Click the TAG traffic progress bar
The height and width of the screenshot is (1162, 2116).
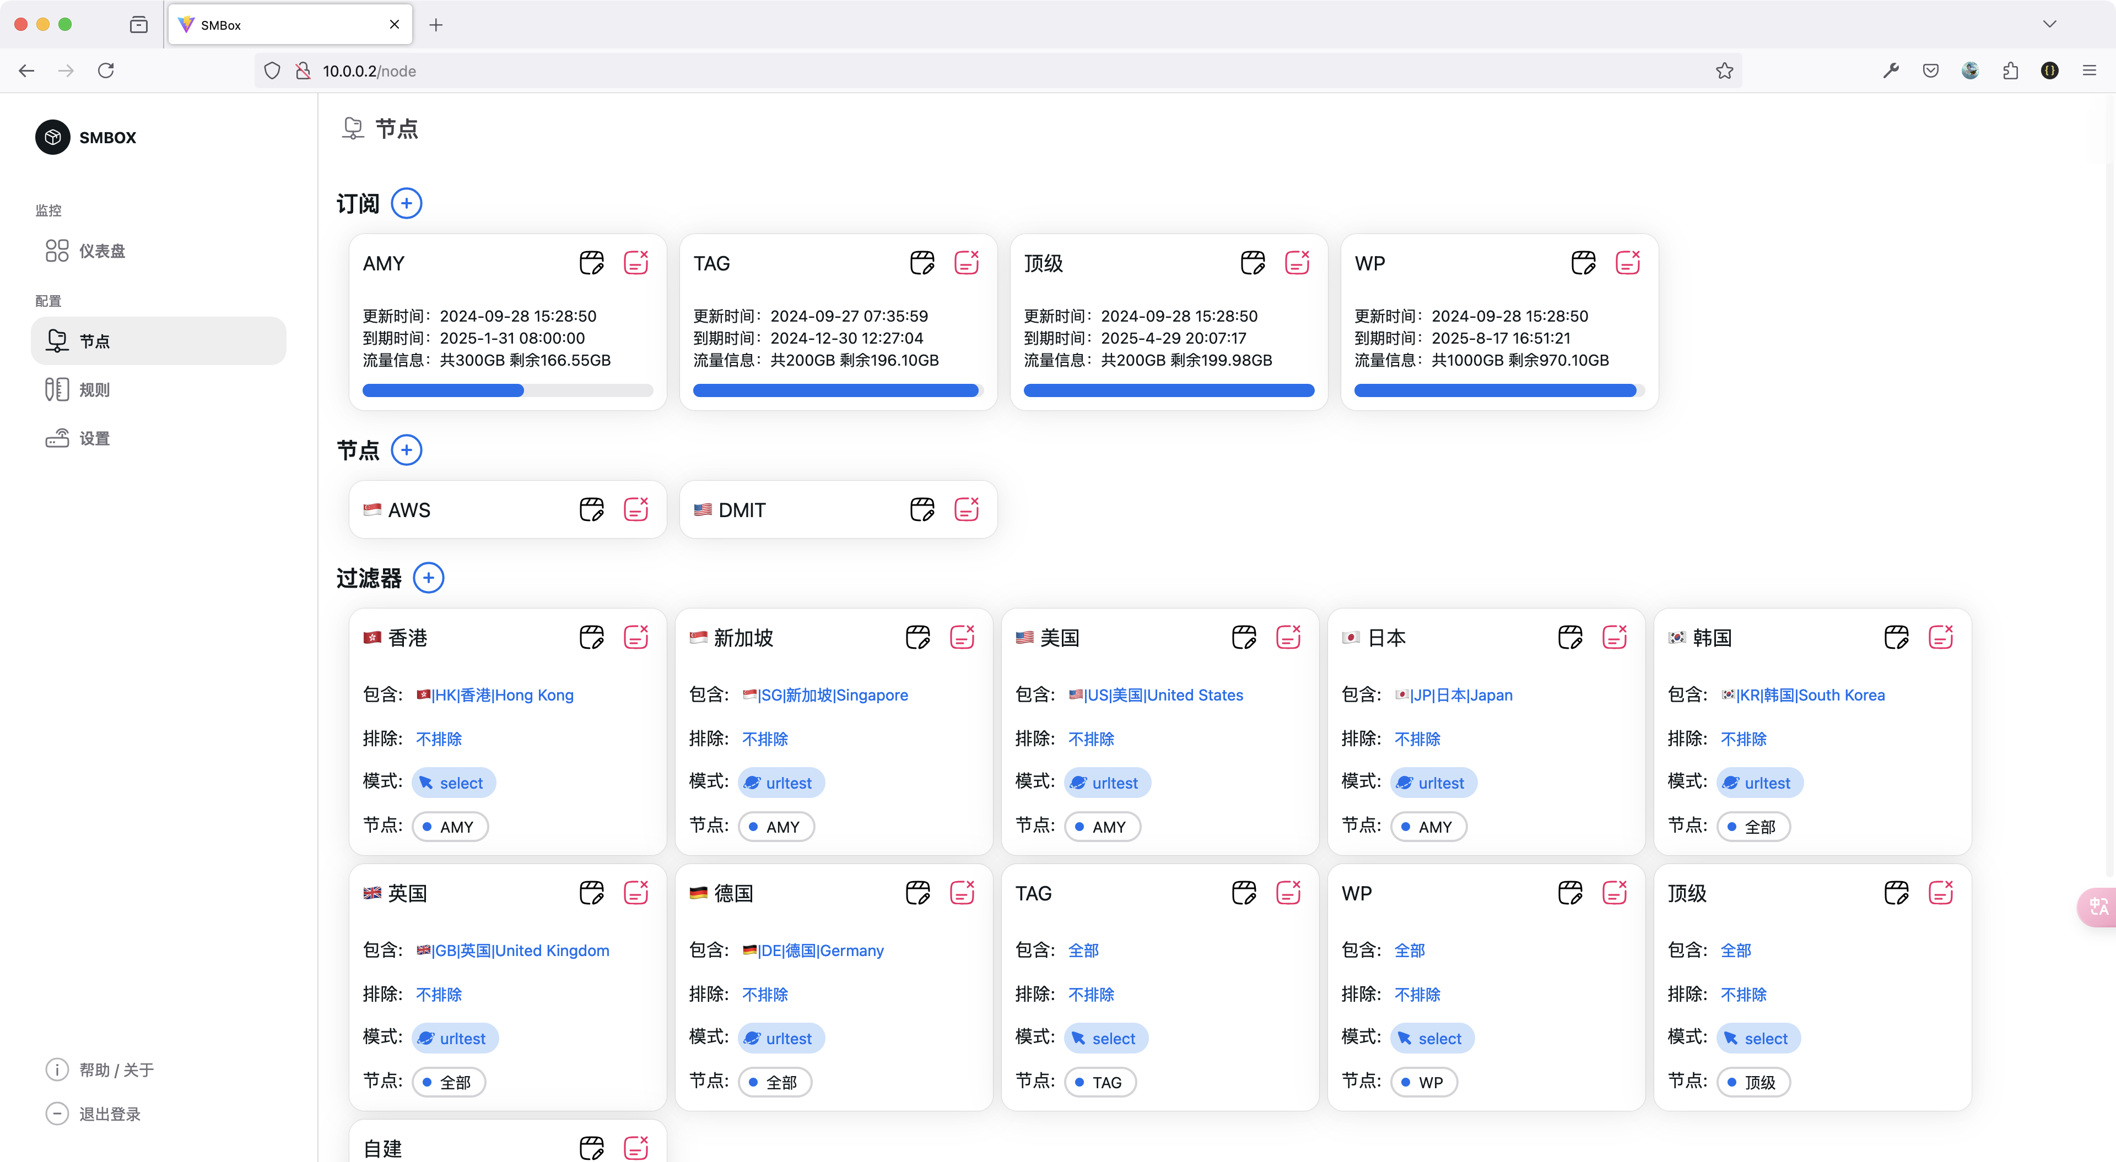838,391
